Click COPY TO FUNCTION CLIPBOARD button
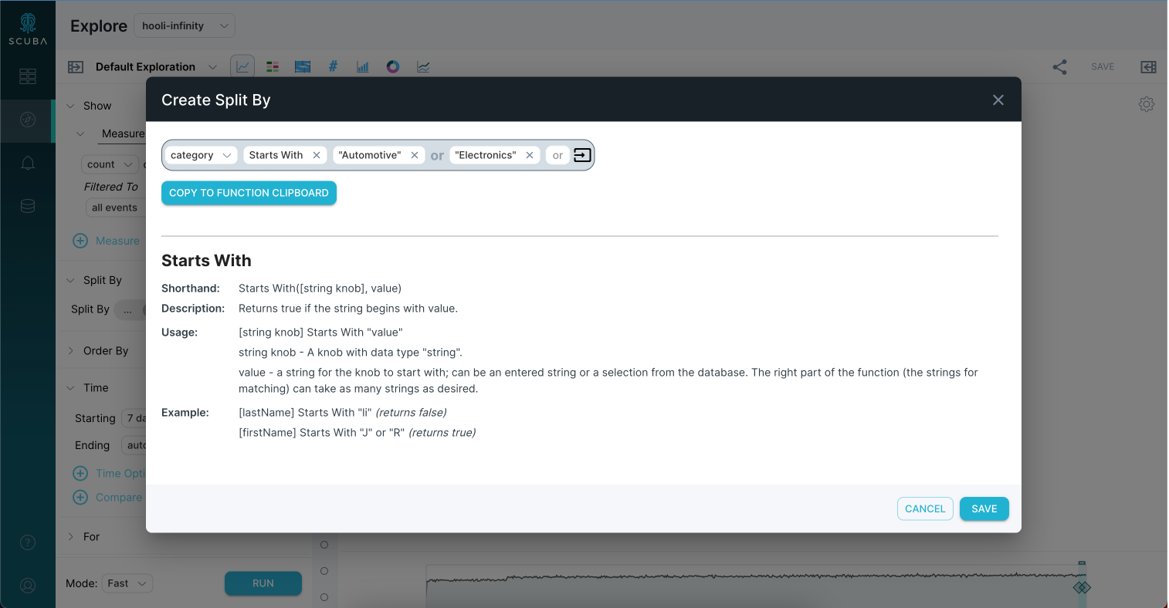Image resolution: width=1169 pixels, height=608 pixels. (249, 193)
